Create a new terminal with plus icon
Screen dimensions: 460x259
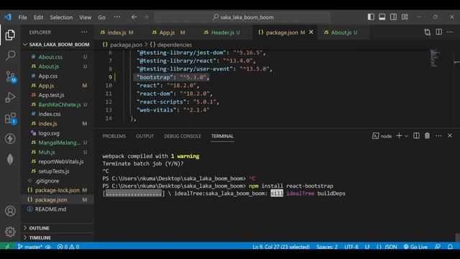pos(399,136)
